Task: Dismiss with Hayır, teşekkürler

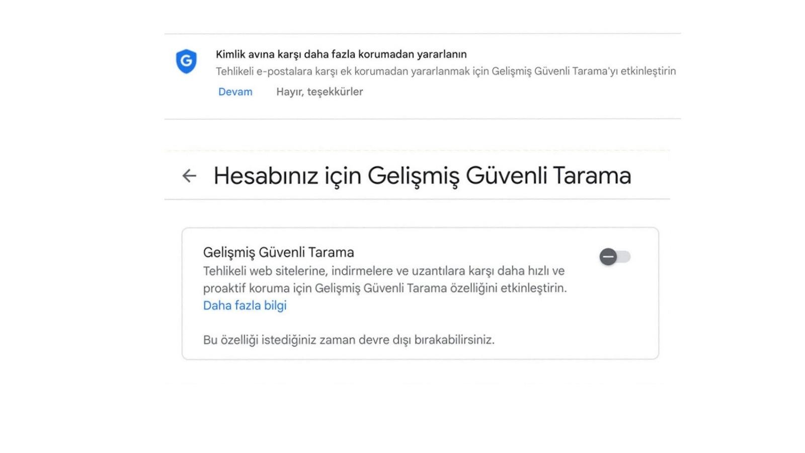Action: point(319,92)
